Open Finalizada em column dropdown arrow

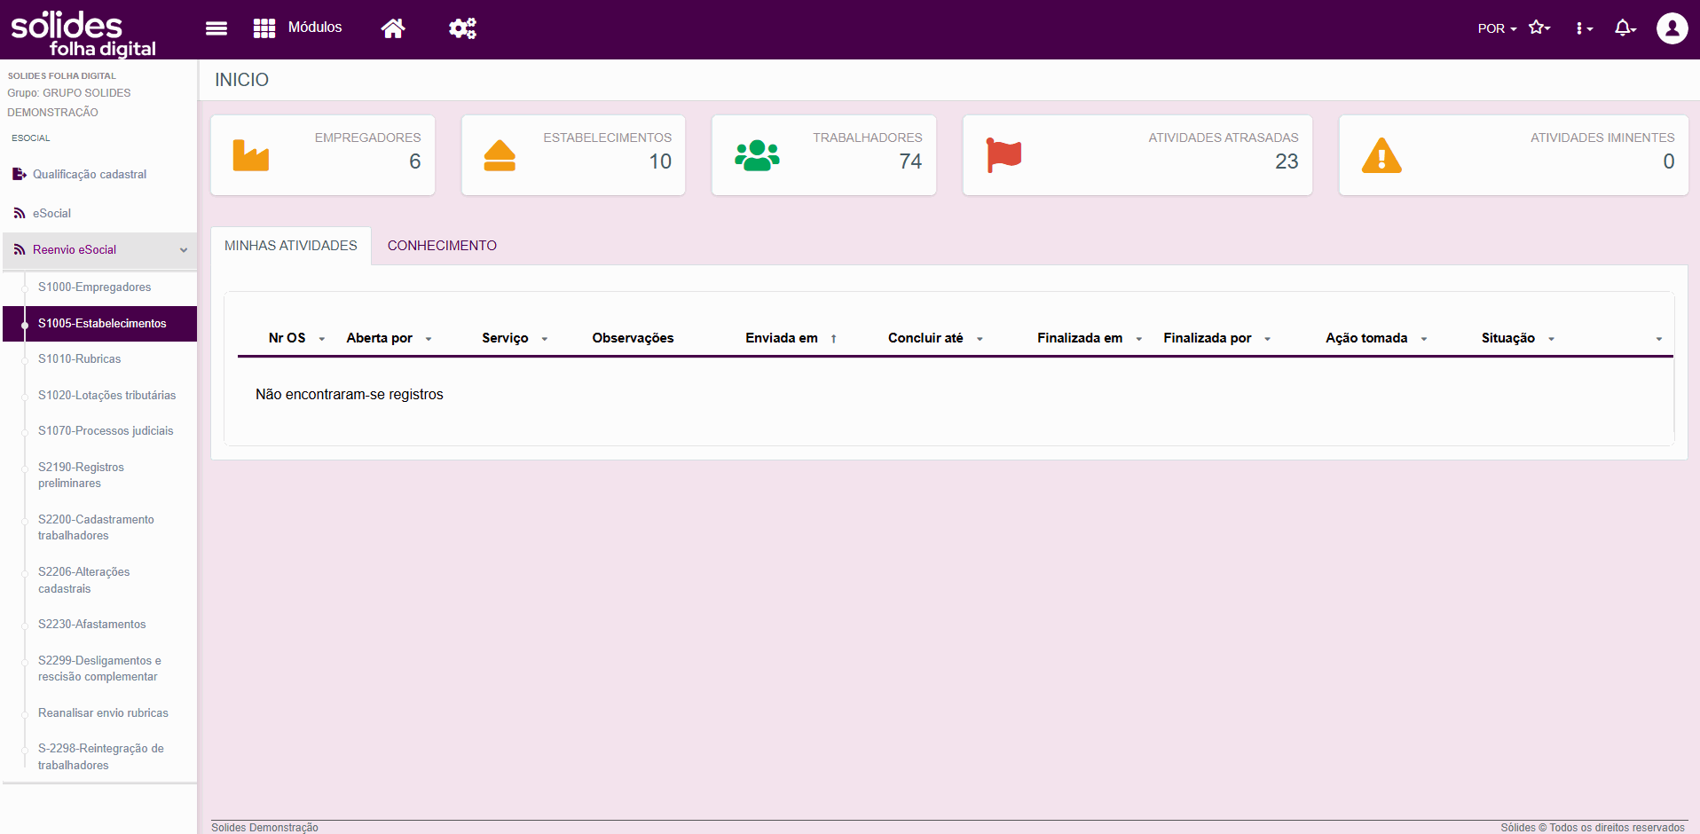[1139, 339]
